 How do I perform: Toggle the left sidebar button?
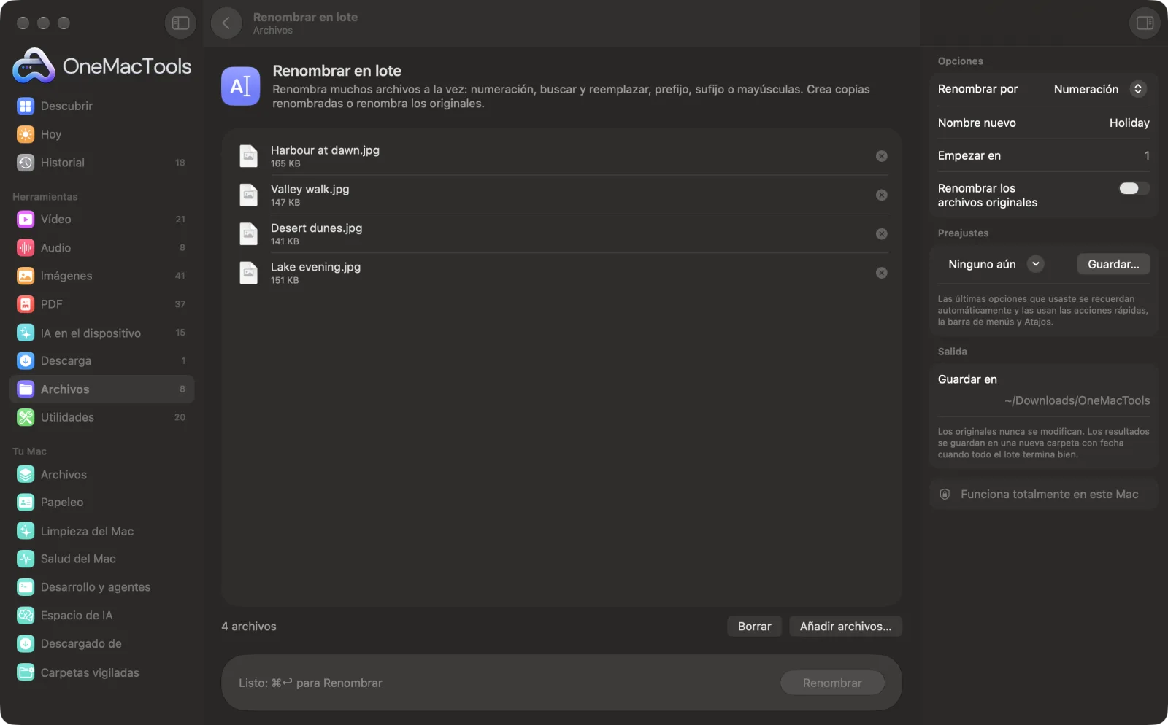coord(180,23)
